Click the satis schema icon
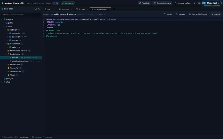223x139 pixels. coord(6,26)
